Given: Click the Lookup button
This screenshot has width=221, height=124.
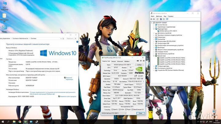Looking at the screenshot, I should point(139,65).
